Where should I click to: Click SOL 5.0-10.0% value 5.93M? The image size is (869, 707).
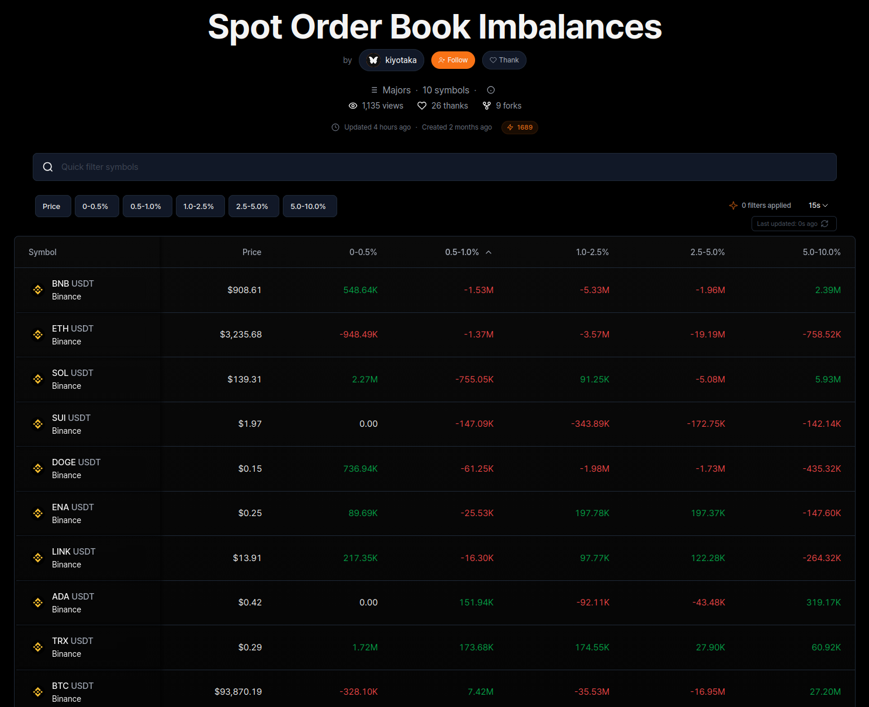point(828,379)
